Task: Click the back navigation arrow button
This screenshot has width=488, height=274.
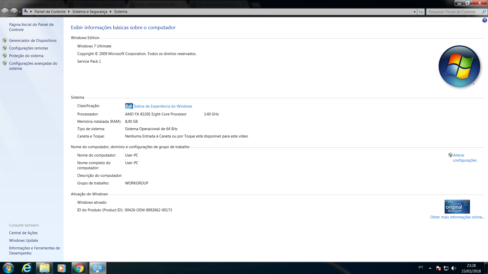Action: click(x=5, y=12)
